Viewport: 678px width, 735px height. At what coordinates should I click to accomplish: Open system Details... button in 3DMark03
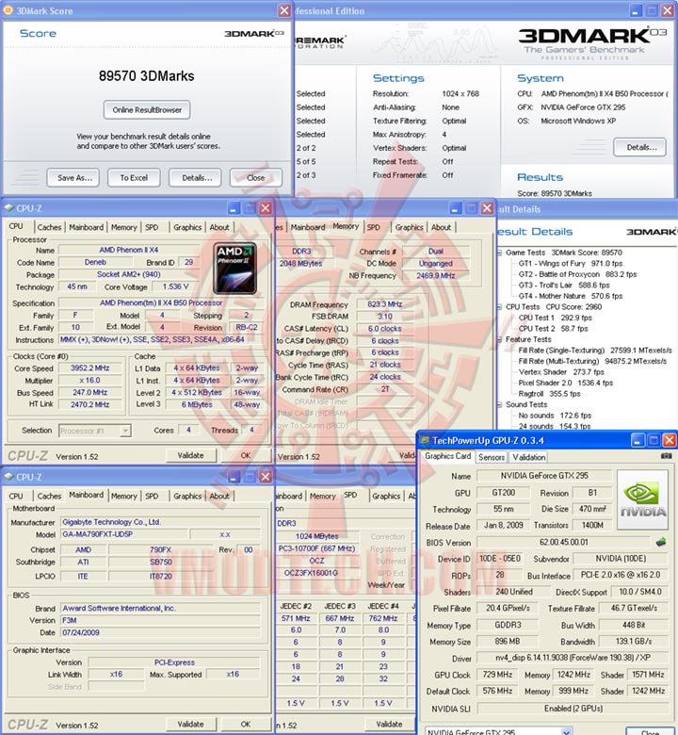pyautogui.click(x=639, y=147)
